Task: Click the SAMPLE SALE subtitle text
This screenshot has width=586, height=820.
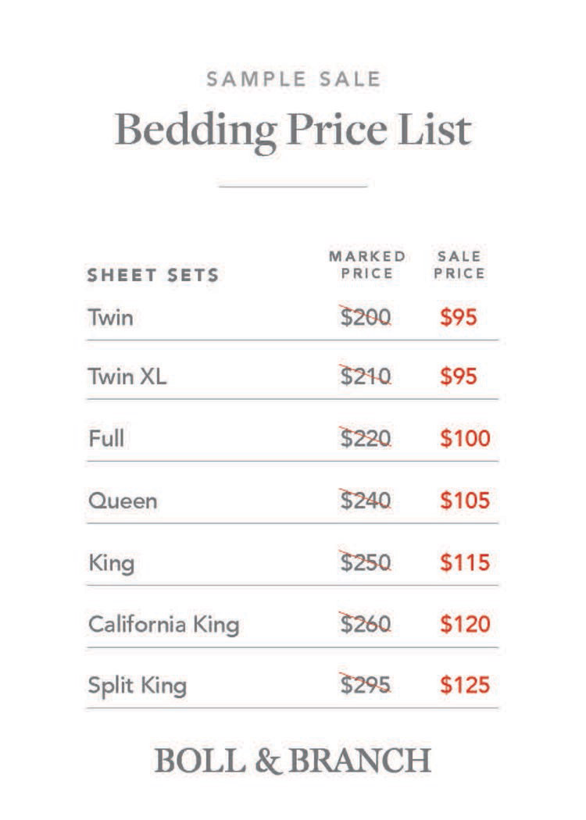Action: click(x=293, y=79)
